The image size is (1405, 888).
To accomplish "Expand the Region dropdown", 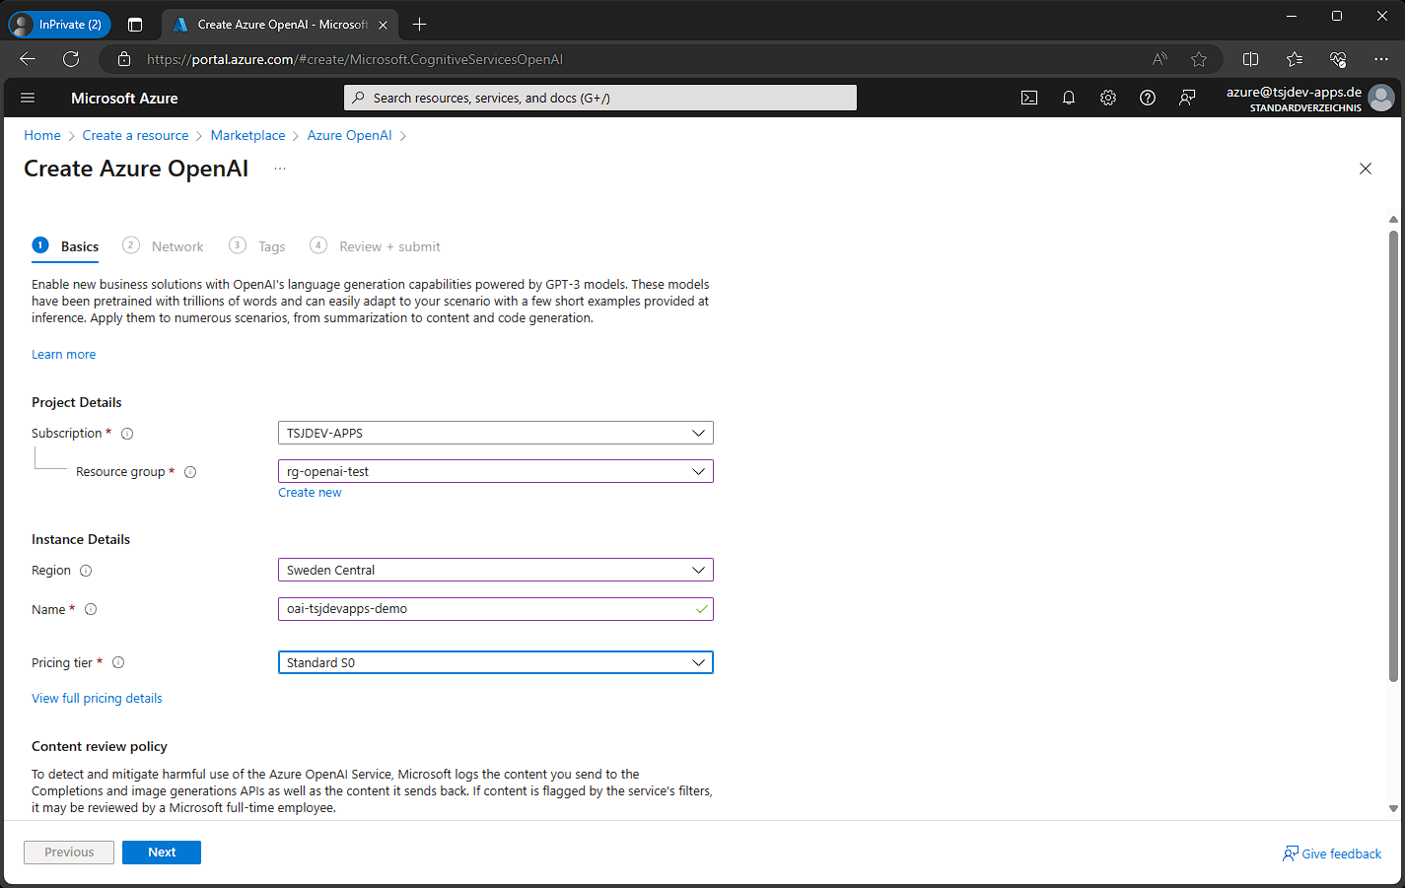I will pos(495,570).
